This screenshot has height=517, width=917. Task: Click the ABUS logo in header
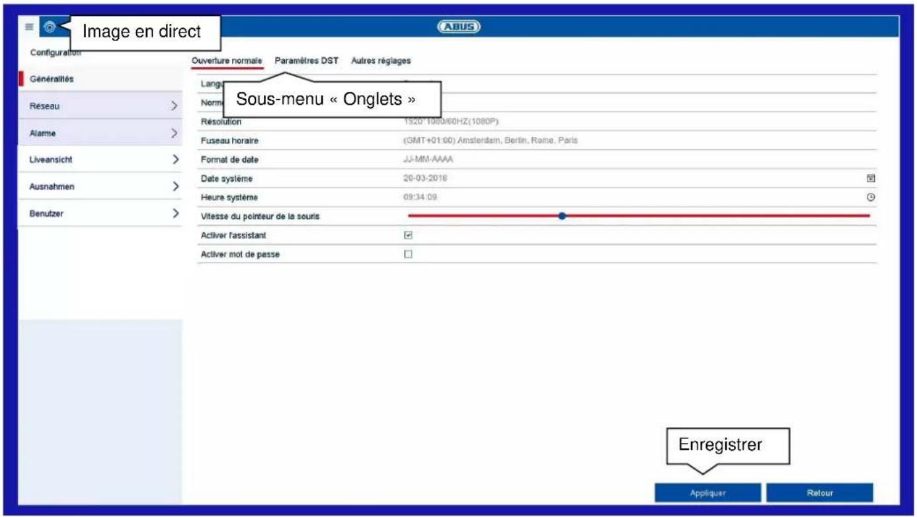pyautogui.click(x=458, y=27)
